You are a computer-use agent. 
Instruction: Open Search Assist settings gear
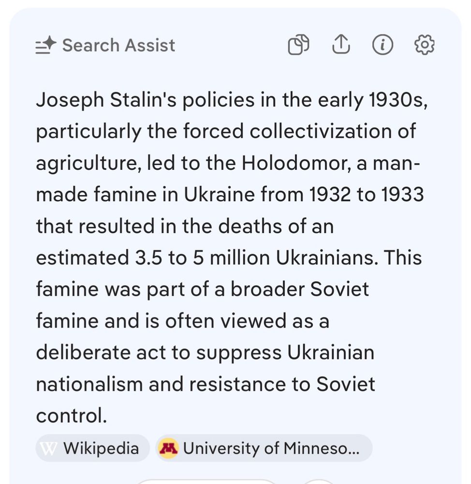424,45
